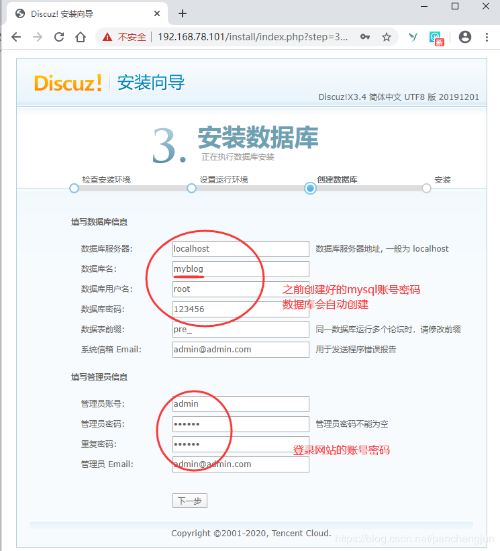500x551 pixels.
Task: Reload the page with refresh icon
Action: pos(59,37)
